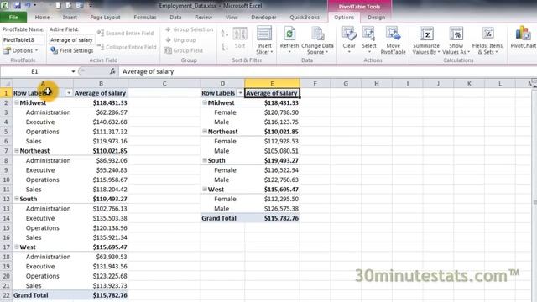Open Row Labels filter in column D
The width and height of the screenshot is (537, 302).
point(240,93)
